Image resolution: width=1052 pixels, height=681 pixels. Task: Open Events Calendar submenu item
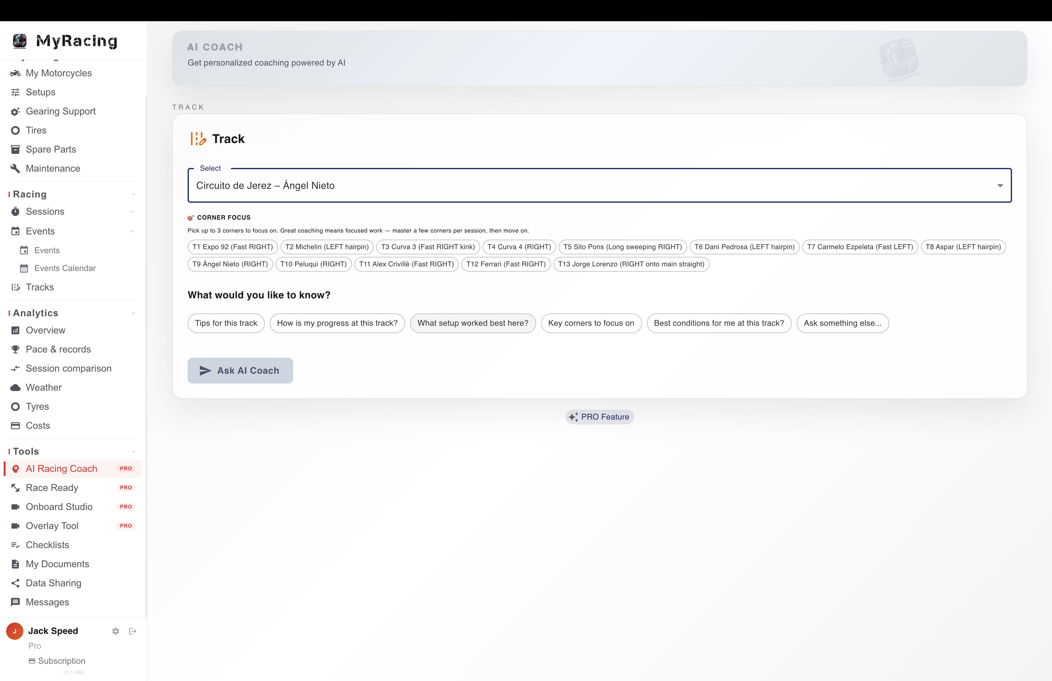pos(65,268)
